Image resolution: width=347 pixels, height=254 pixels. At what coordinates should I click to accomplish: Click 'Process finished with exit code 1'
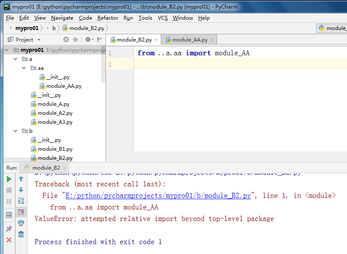[98, 242]
